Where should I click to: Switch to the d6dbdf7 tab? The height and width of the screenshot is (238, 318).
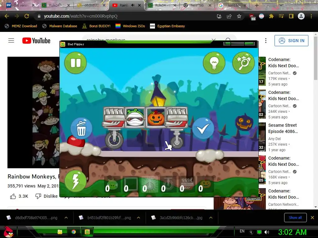tap(91, 5)
